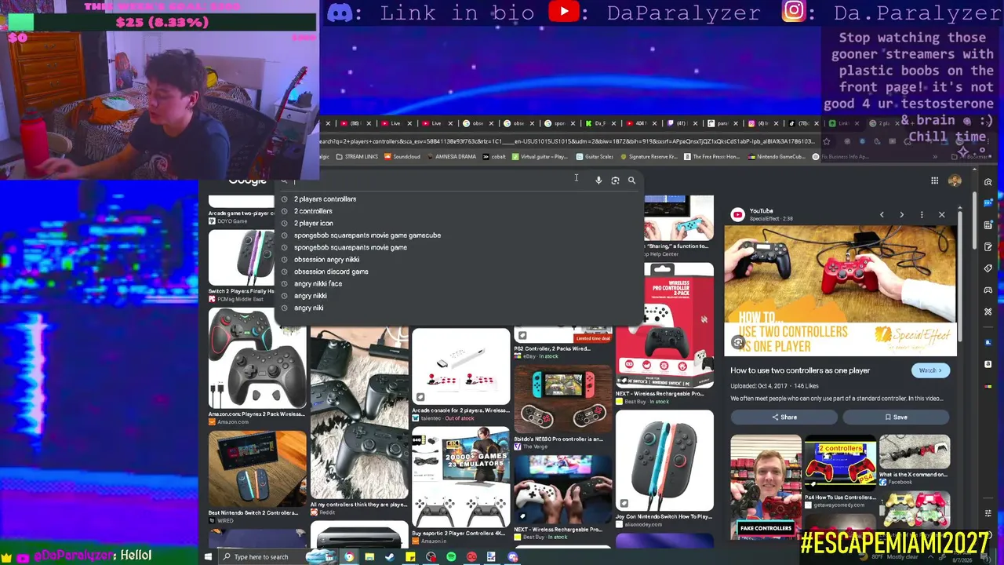Save the previewed image
The height and width of the screenshot is (565, 1004).
point(896,417)
